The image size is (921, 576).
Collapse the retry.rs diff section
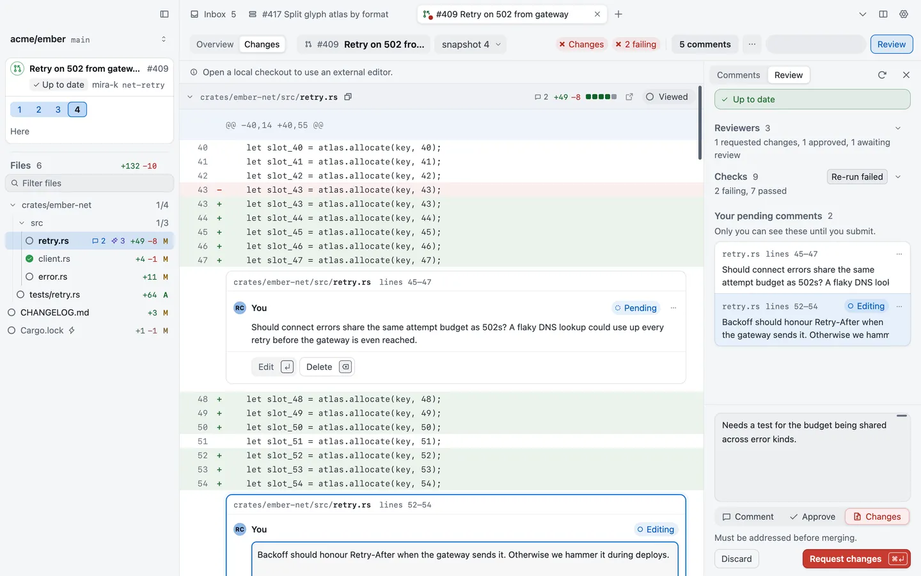pos(190,97)
